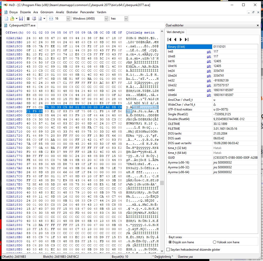Open the bytes per row dropdown (16)

pyautogui.click(x=68, y=19)
